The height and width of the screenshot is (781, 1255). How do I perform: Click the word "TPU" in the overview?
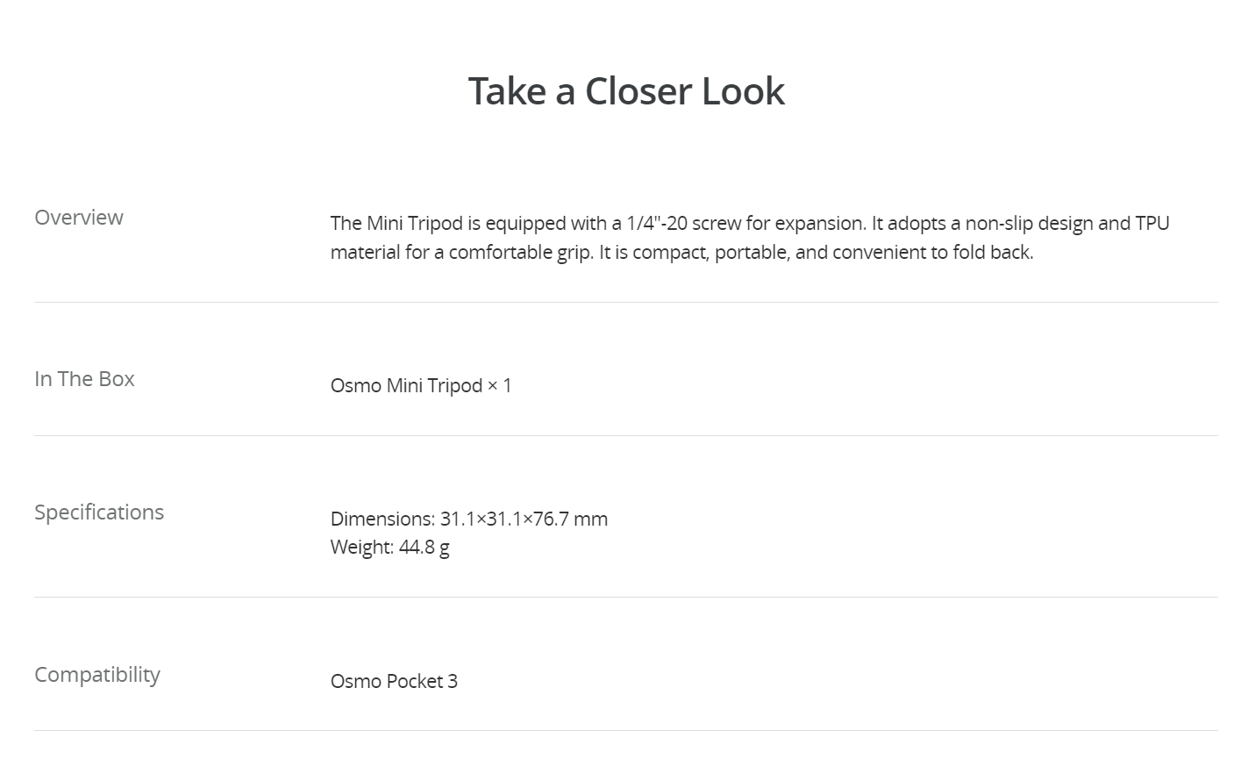[1152, 224]
